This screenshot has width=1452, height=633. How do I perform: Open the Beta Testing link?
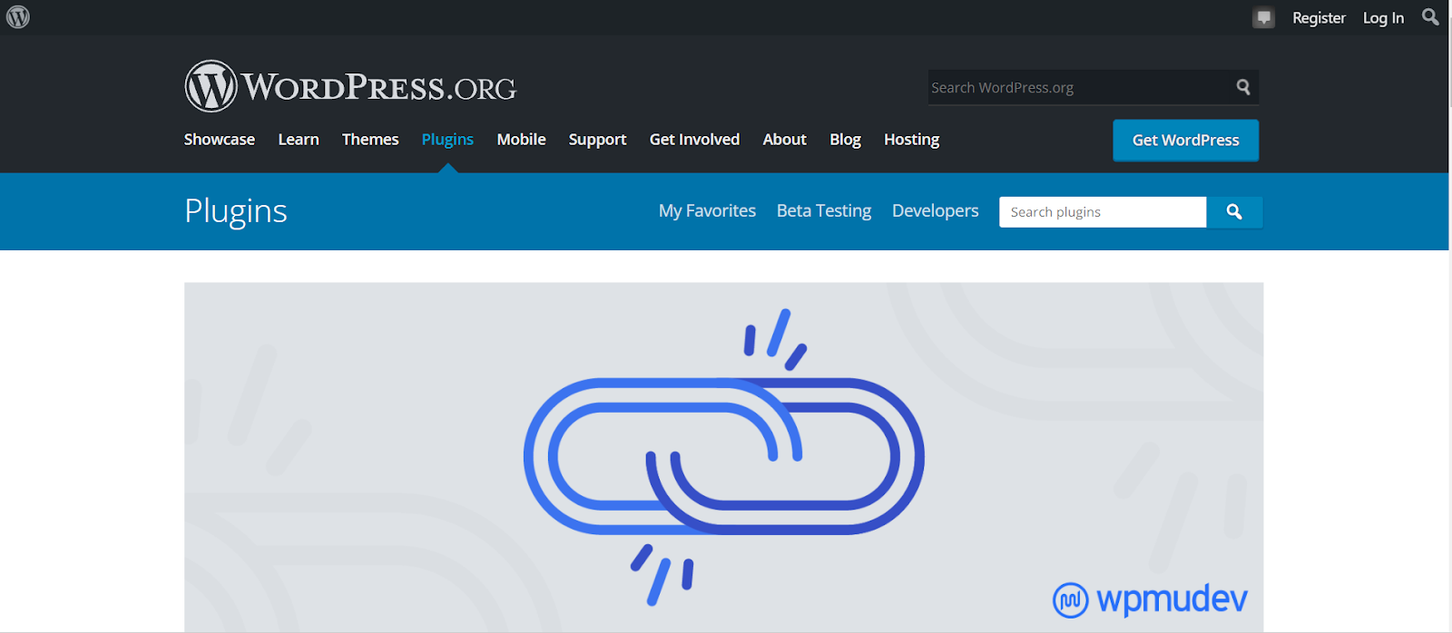click(x=824, y=210)
